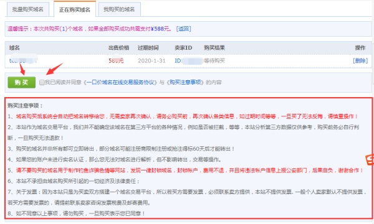Click the orange Sogou icon at right edge
Image resolution: width=374 pixels, height=224 pixels.
coord(370,159)
